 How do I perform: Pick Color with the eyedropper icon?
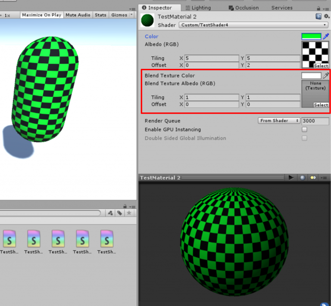326,37
